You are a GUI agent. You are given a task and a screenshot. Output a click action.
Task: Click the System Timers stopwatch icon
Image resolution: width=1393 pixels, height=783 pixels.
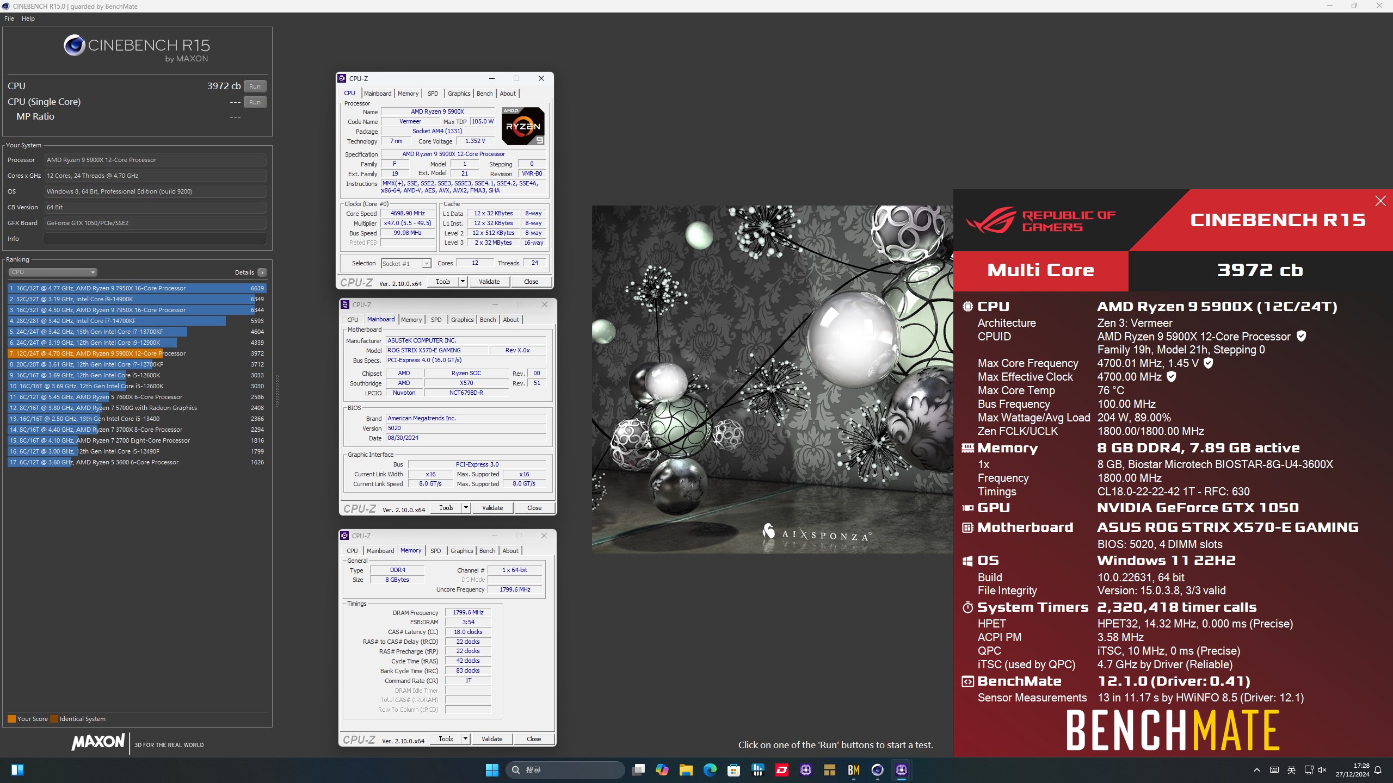click(x=967, y=607)
